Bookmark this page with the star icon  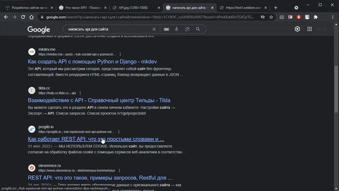[271, 17]
